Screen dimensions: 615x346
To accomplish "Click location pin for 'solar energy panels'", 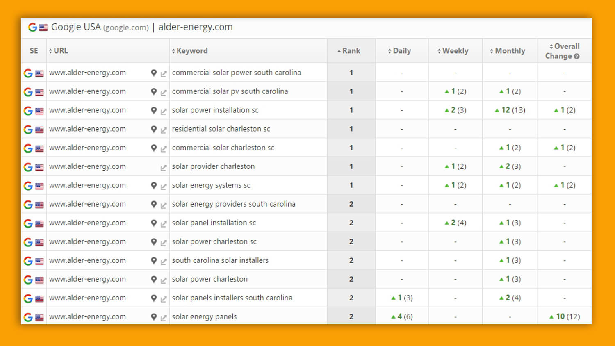I will [154, 317].
